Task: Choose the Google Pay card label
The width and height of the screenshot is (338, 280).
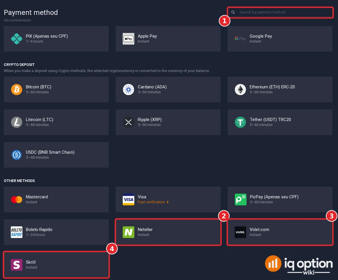Action: coord(261,36)
